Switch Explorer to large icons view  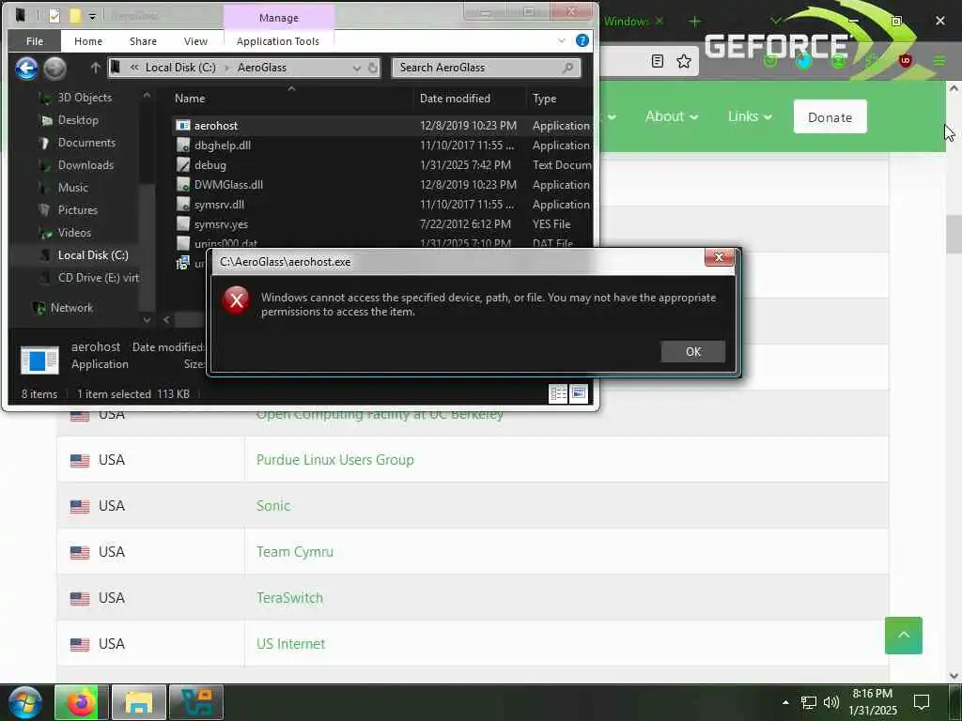[579, 393]
